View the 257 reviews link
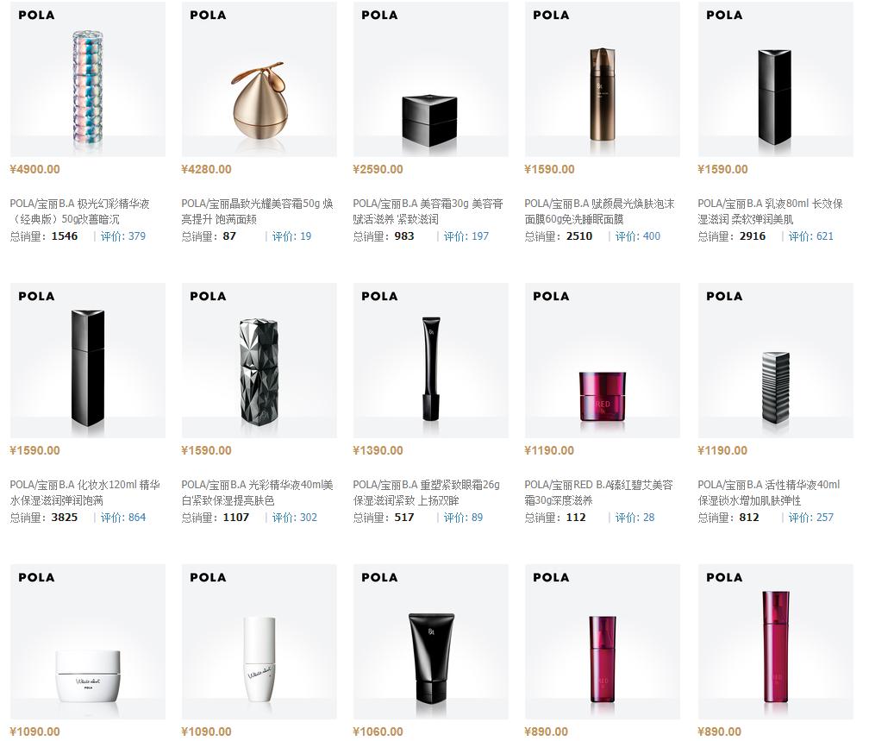The height and width of the screenshot is (741, 869). [810, 517]
